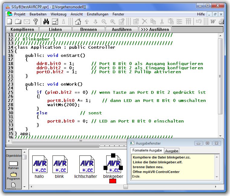
Task: Switch to the Ausgabe tab
Action: 171,151
